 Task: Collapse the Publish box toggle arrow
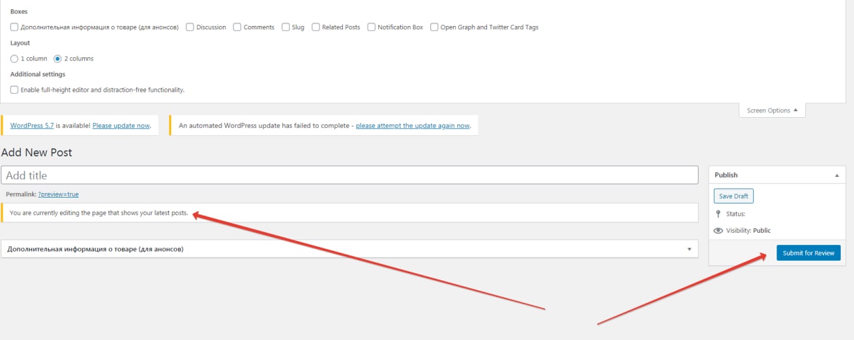(837, 175)
